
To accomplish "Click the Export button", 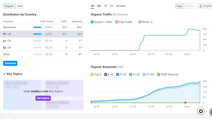I will pyautogui.click(x=205, y=6).
